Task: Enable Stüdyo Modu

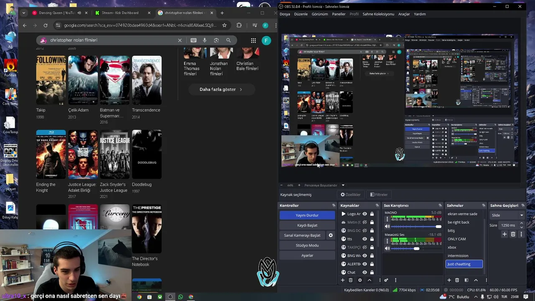Action: tap(307, 245)
